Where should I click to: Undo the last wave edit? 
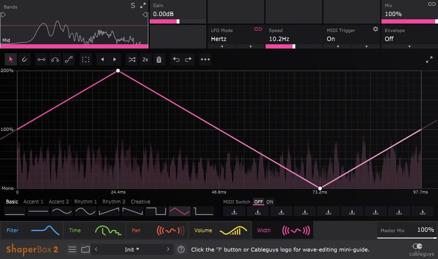176,60
